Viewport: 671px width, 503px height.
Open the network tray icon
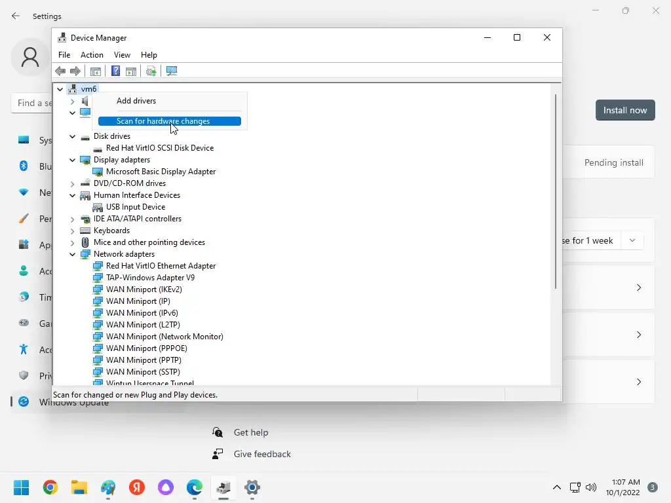(x=575, y=487)
